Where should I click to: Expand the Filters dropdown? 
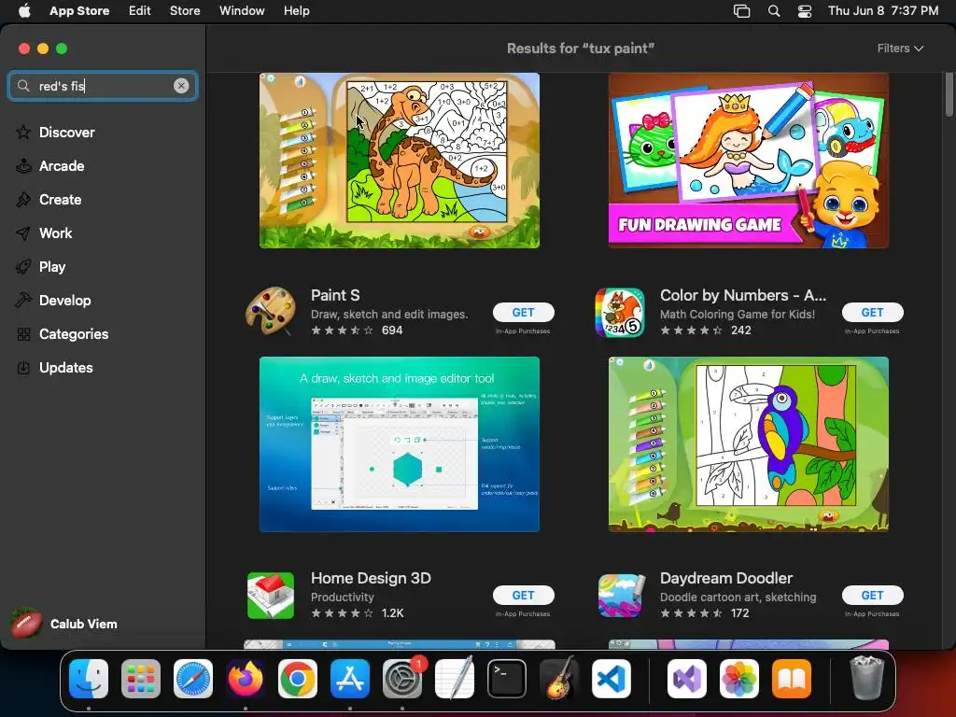[x=900, y=49]
